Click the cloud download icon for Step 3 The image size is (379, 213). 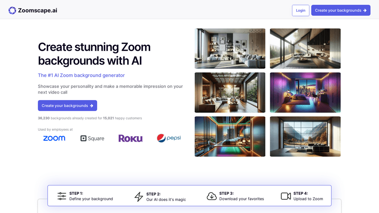(212, 196)
